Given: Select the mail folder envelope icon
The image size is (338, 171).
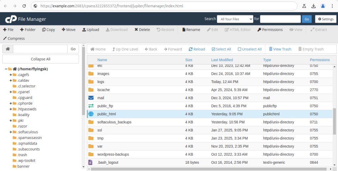Looking at the screenshot, I should click(91, 98).
